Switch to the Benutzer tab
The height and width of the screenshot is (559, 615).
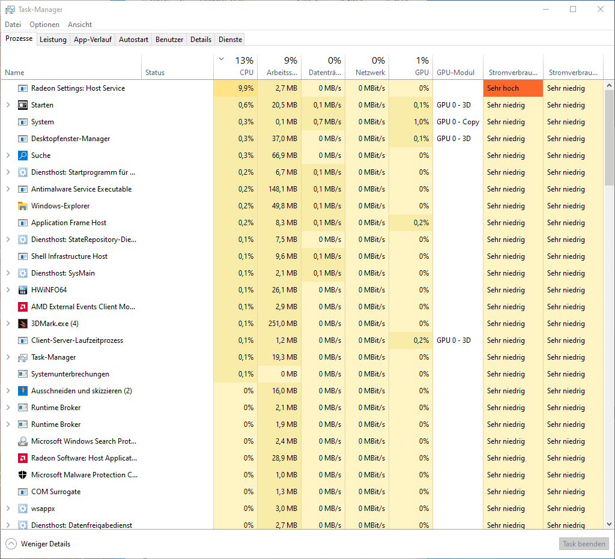coord(169,40)
